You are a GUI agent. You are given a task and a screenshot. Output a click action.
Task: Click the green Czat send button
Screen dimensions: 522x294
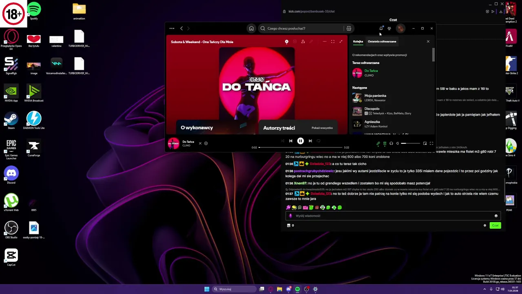[495, 225]
